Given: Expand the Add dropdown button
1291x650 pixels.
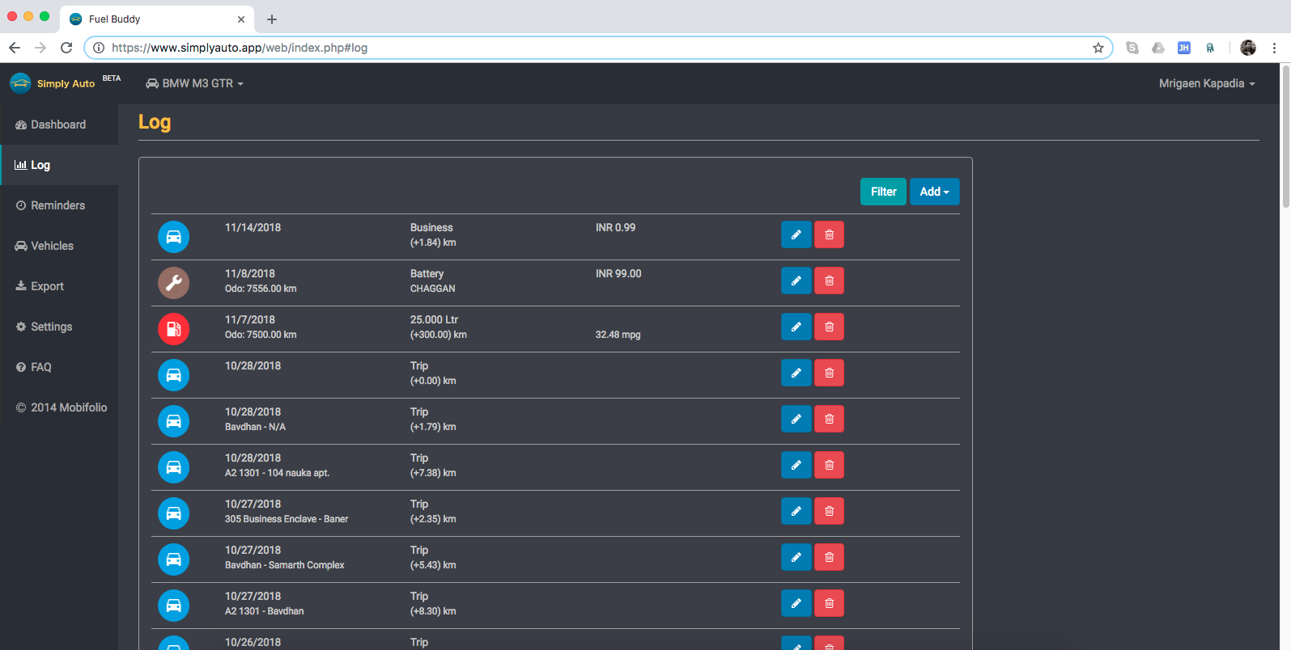Looking at the screenshot, I should [x=934, y=192].
